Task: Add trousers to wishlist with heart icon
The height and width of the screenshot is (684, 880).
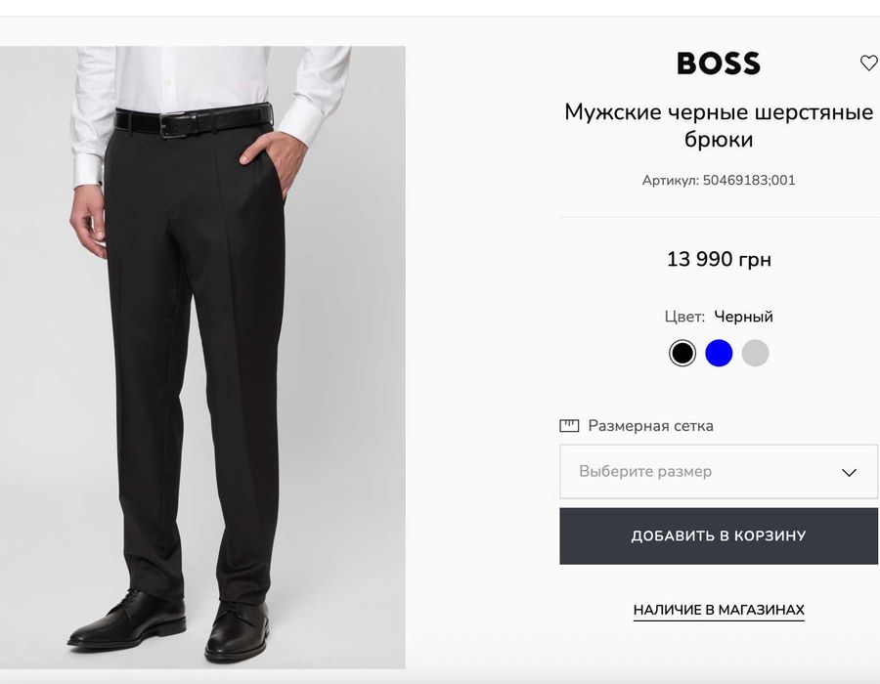Action: coord(868,64)
